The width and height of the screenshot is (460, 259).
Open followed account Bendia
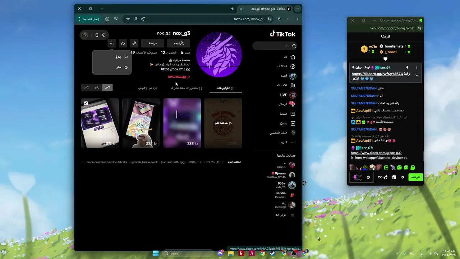click(285, 195)
